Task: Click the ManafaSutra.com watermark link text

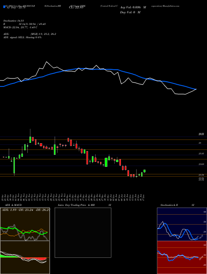Action: coord(171,6)
